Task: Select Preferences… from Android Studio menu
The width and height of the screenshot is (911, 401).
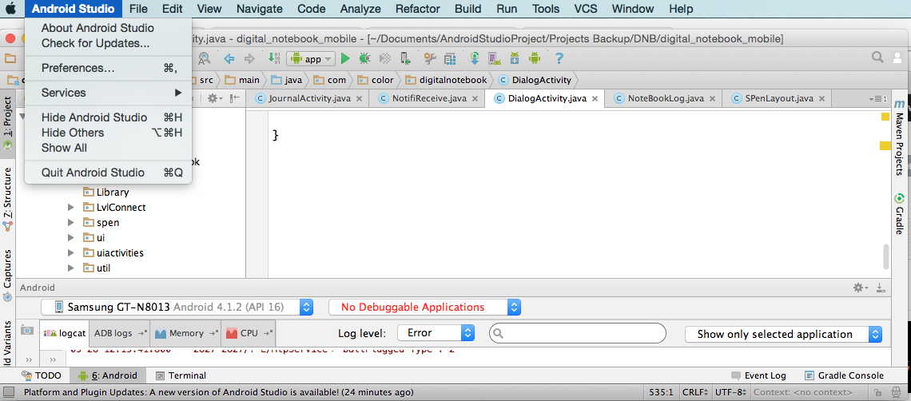Action: [x=108, y=68]
